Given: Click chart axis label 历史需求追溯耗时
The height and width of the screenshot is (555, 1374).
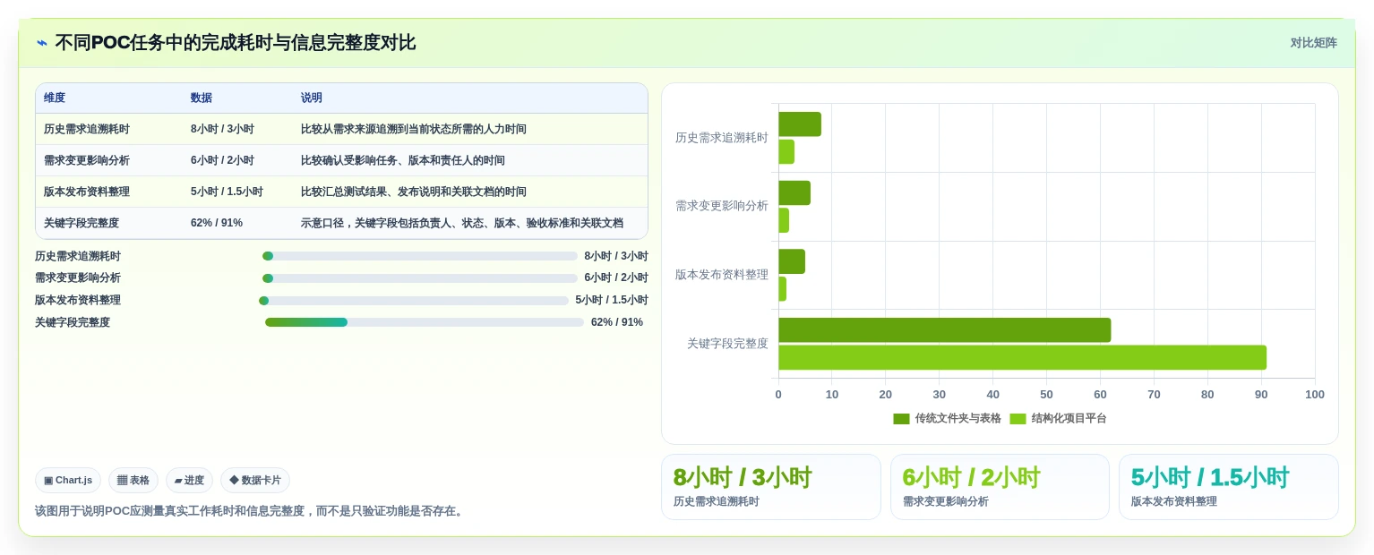Looking at the screenshot, I should (722, 138).
